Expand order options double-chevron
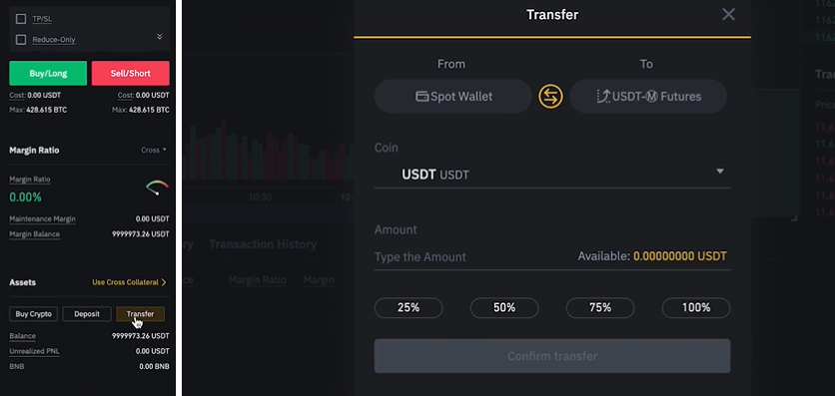Viewport: 835px width, 396px height. tap(159, 37)
